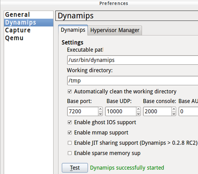Image resolution: width=198 pixels, height=174 pixels.
Task: Click the Base console label
Action: (x=160, y=101)
